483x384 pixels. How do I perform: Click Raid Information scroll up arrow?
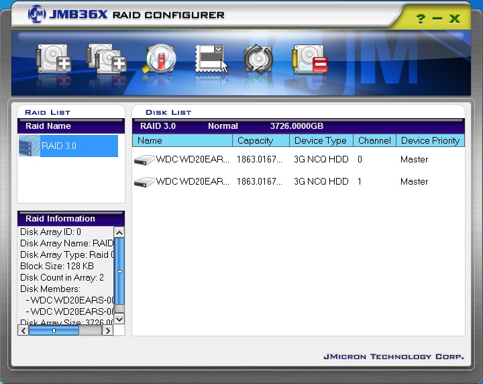[119, 232]
